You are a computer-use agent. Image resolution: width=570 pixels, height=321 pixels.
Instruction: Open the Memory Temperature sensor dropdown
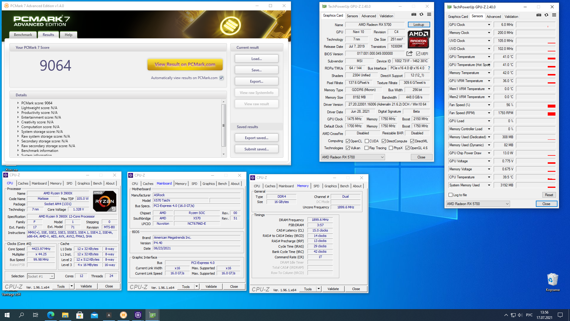[489, 73]
